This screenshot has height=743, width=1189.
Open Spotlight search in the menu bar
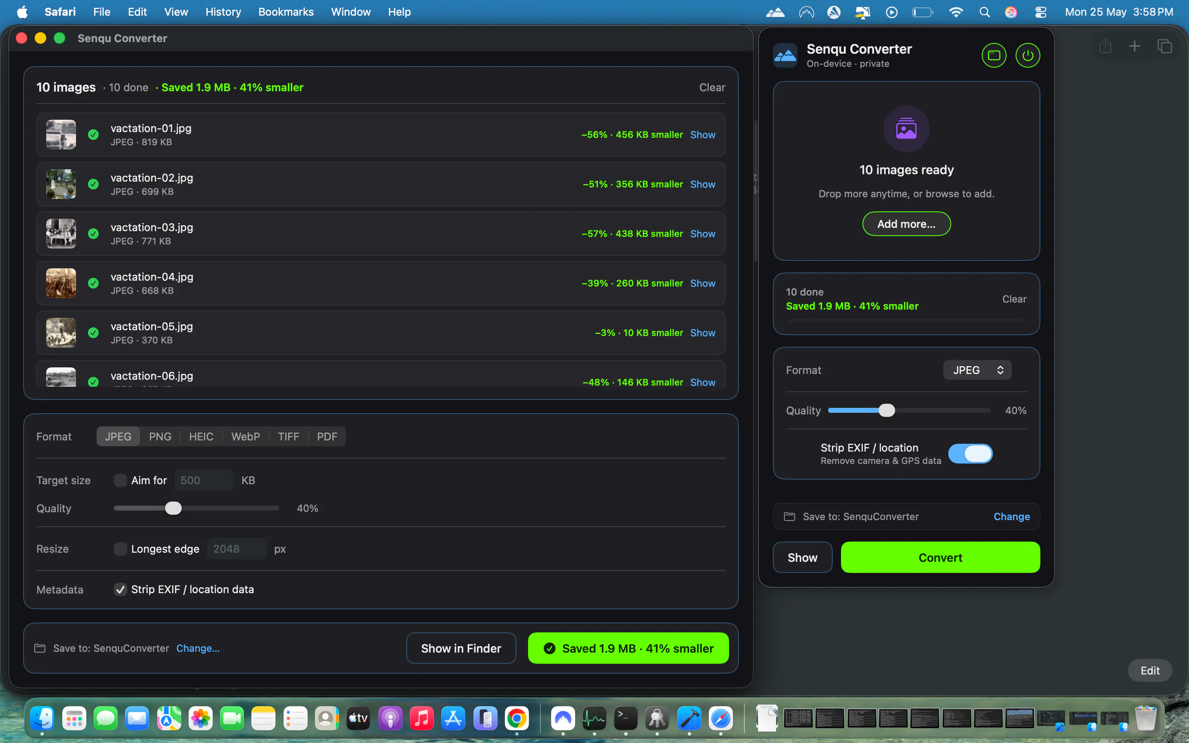(984, 12)
